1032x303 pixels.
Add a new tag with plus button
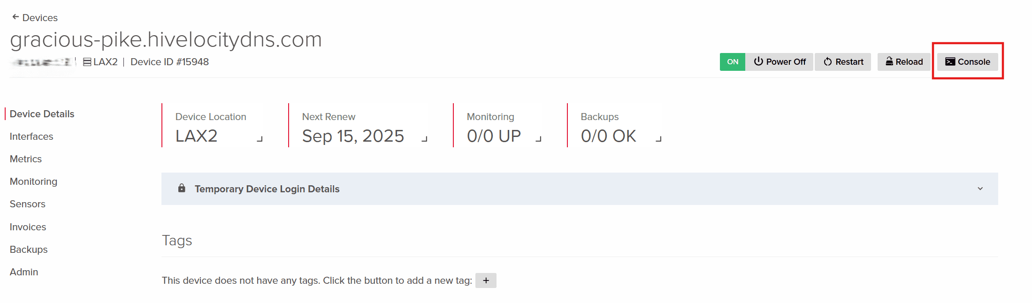pos(486,280)
